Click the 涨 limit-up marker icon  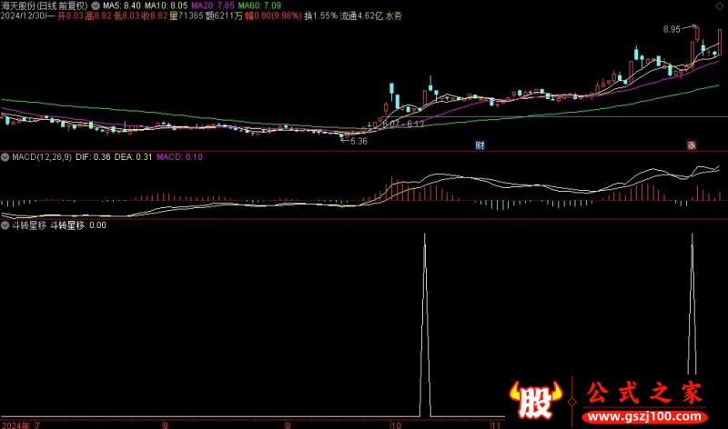[x=692, y=145]
